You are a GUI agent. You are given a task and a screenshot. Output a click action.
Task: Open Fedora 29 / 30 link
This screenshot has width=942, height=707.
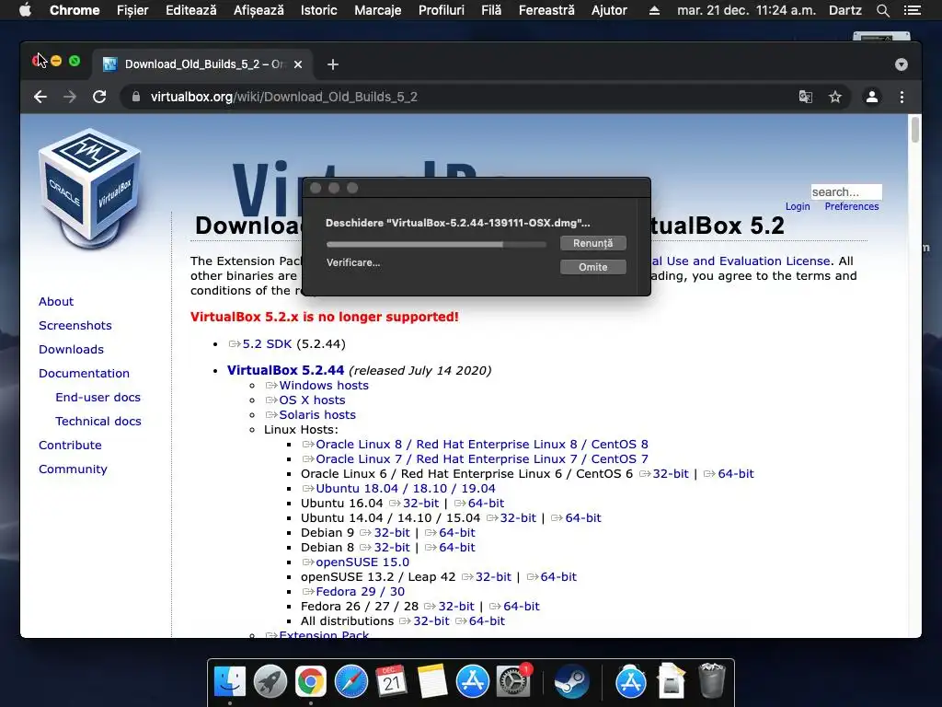(361, 592)
